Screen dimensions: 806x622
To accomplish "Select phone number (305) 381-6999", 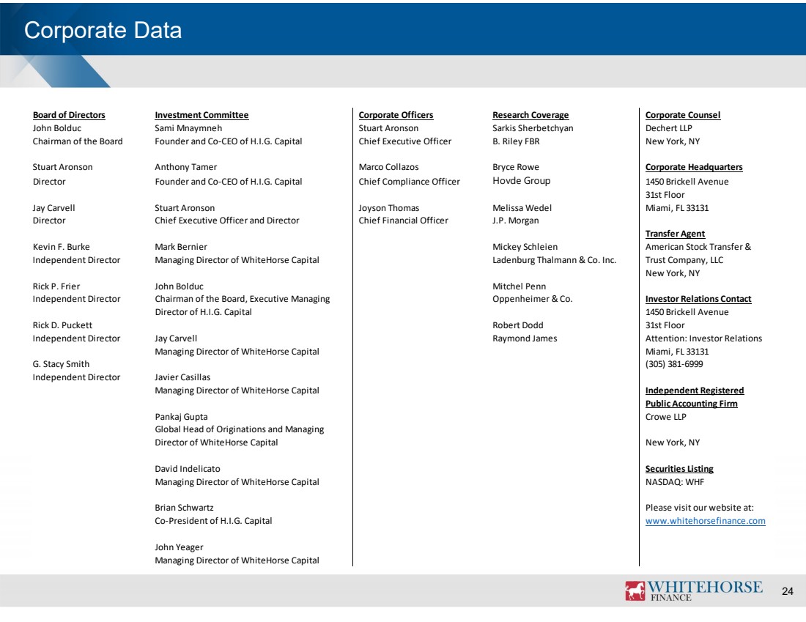I will pyautogui.click(x=674, y=364).
